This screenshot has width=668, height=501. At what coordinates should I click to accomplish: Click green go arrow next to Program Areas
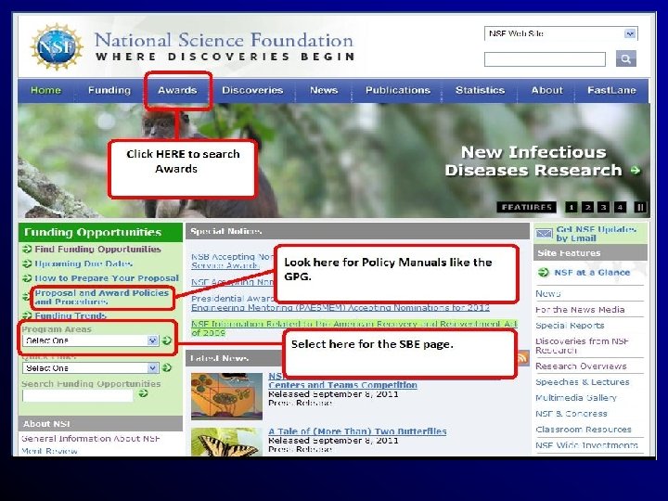pyautogui.click(x=167, y=340)
